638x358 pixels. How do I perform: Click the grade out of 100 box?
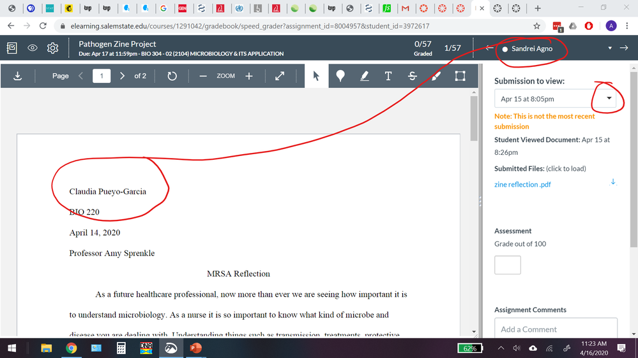[x=507, y=265]
